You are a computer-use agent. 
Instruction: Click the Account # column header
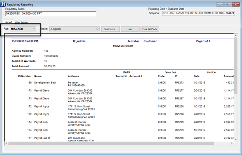pyautogui.click(x=136, y=76)
